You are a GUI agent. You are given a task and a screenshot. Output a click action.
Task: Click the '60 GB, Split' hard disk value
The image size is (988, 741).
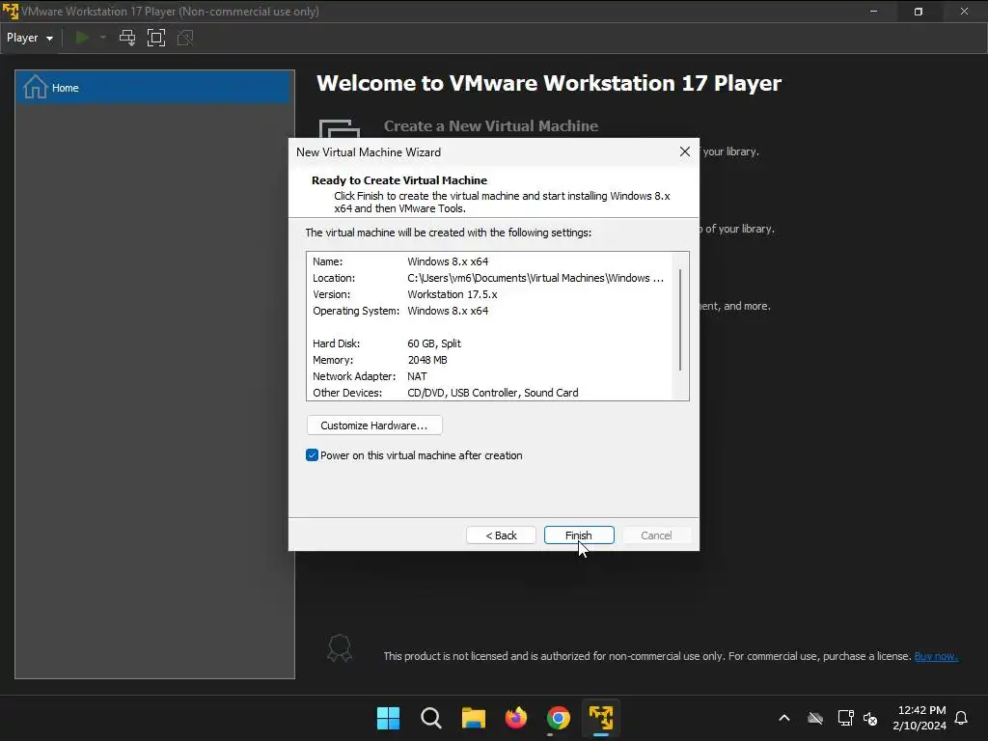coord(434,343)
